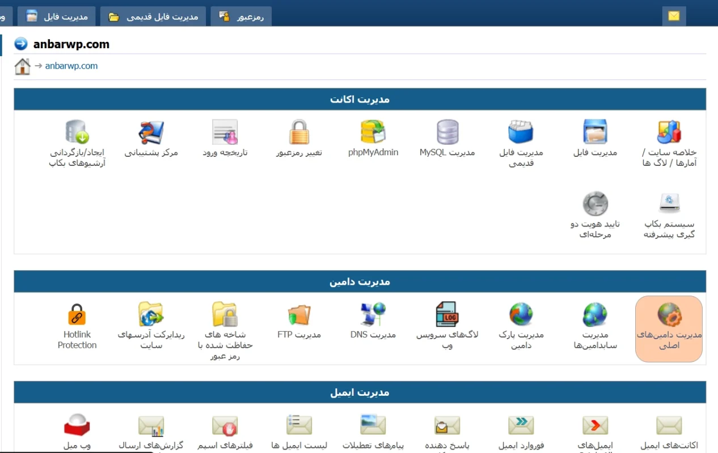
Task: Open ایجاد/بازگردانی آرشیوهای بکاپ icon
Action: coord(77,133)
